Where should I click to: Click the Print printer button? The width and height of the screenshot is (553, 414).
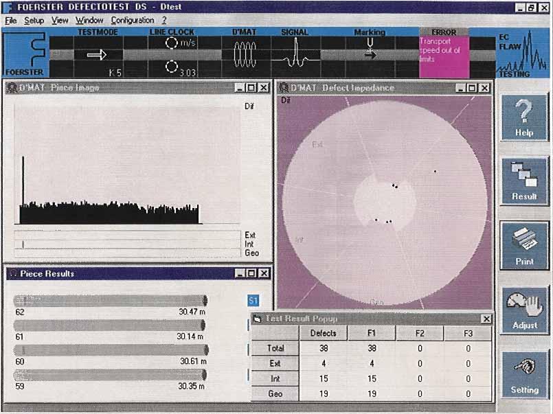point(524,246)
